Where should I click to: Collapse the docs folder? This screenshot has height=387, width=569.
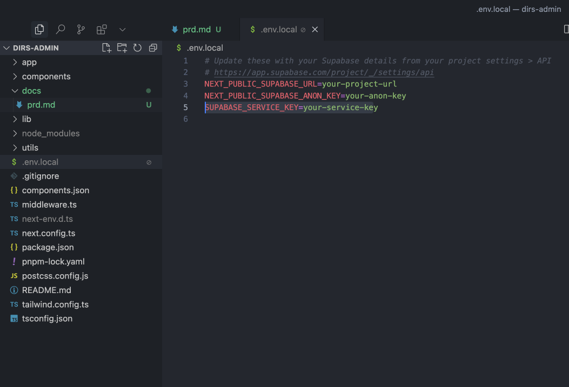31,91
